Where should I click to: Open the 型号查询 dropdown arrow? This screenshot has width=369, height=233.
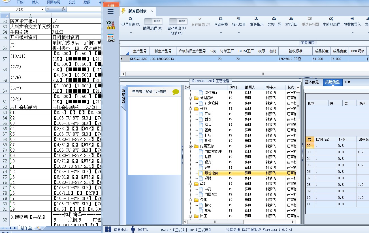131,33
